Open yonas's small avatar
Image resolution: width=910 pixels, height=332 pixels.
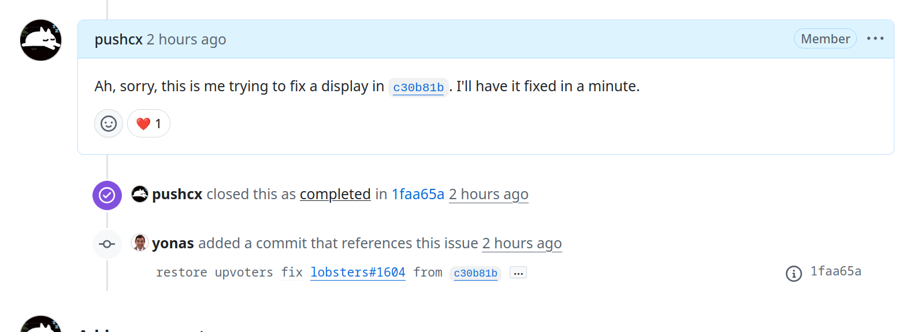pyautogui.click(x=140, y=243)
